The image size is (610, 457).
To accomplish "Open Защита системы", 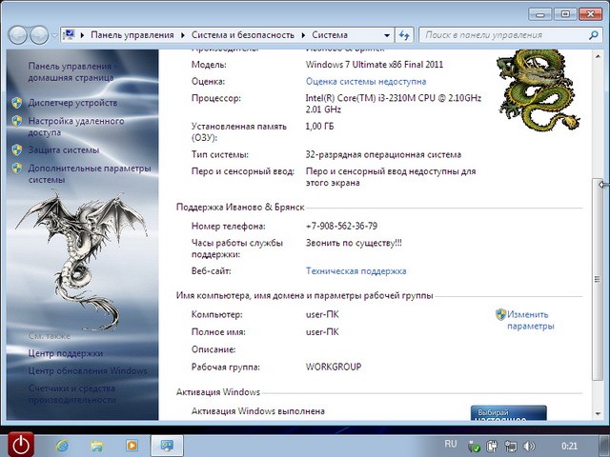I will [64, 150].
